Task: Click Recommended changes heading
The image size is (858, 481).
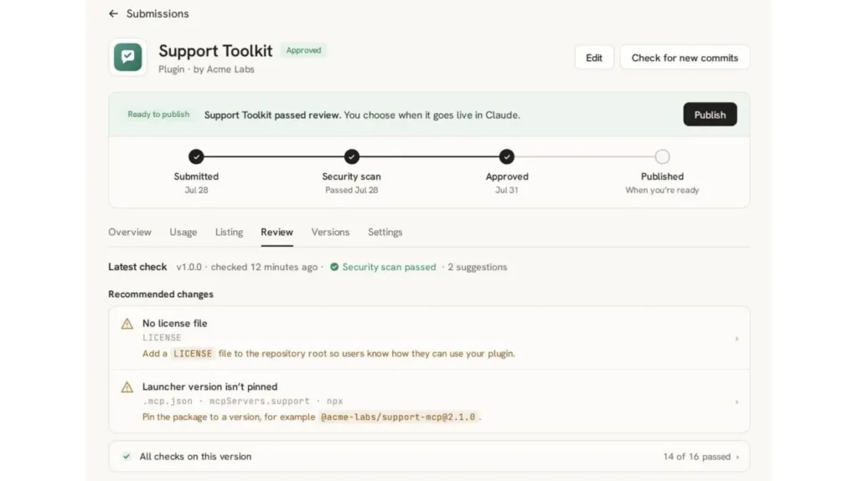Action: (161, 294)
